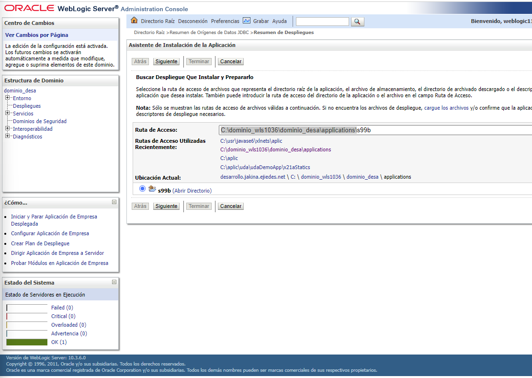
Task: Click top Siguiente button
Action: 166,61
